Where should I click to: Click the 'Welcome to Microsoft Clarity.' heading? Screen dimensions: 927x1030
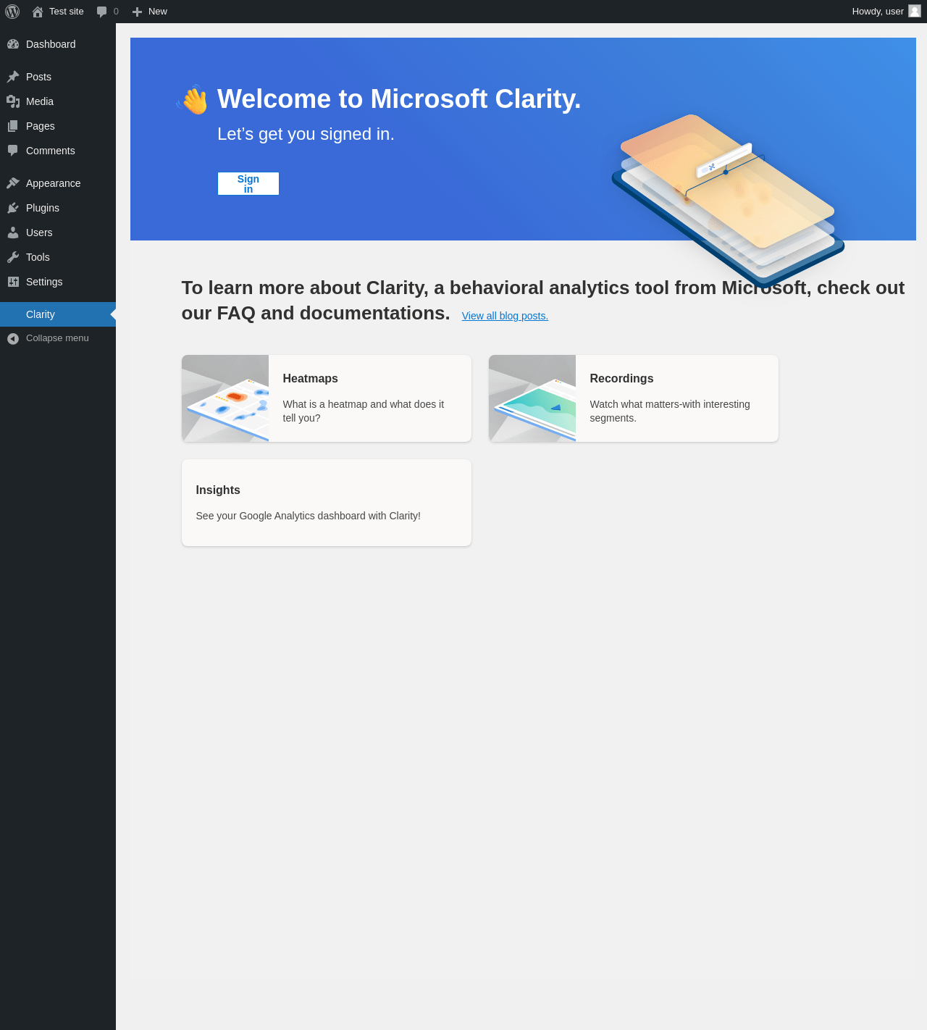(x=399, y=99)
